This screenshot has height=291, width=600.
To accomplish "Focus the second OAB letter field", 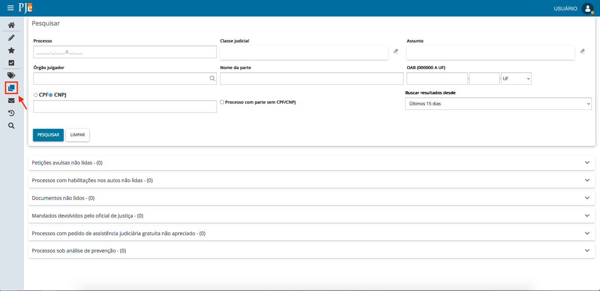I will [484, 79].
